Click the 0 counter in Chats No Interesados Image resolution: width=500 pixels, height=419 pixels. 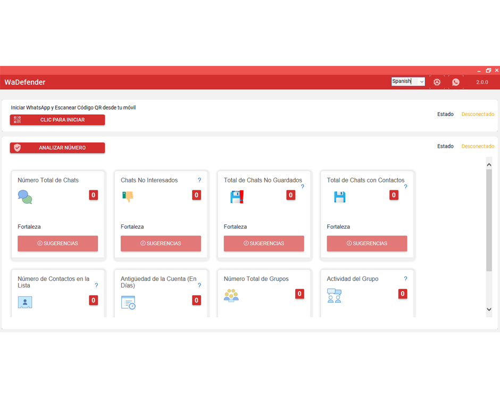tap(196, 195)
